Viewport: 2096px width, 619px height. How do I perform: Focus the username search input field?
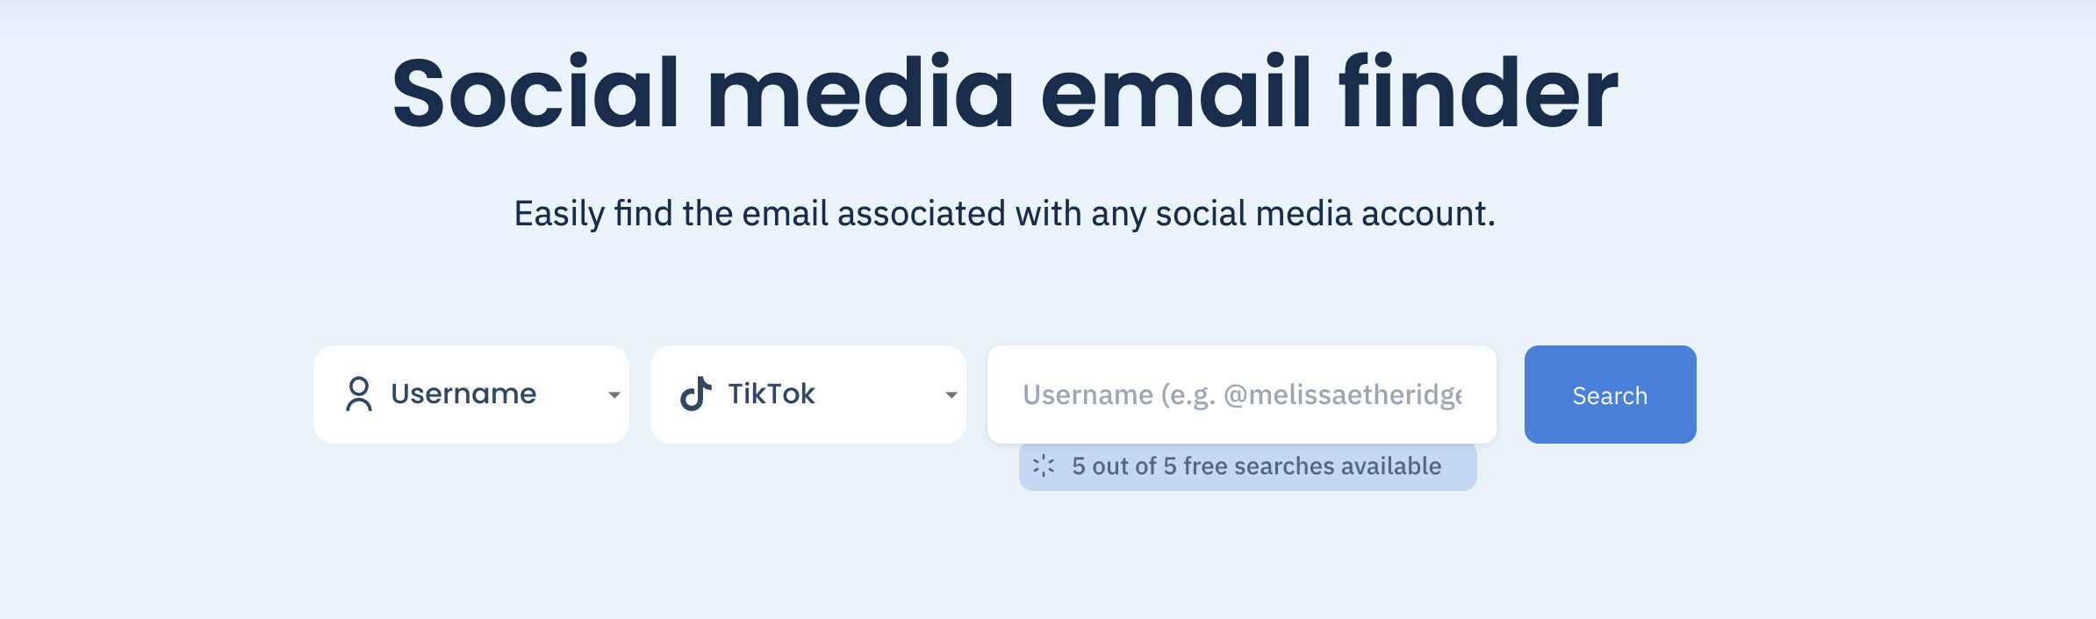1241,395
